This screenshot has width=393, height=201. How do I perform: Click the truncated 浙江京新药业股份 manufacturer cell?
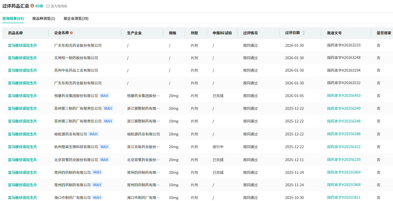coord(143,147)
